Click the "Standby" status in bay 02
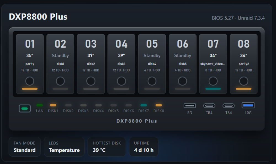This screenshot has width=276, height=164. tap(60, 56)
